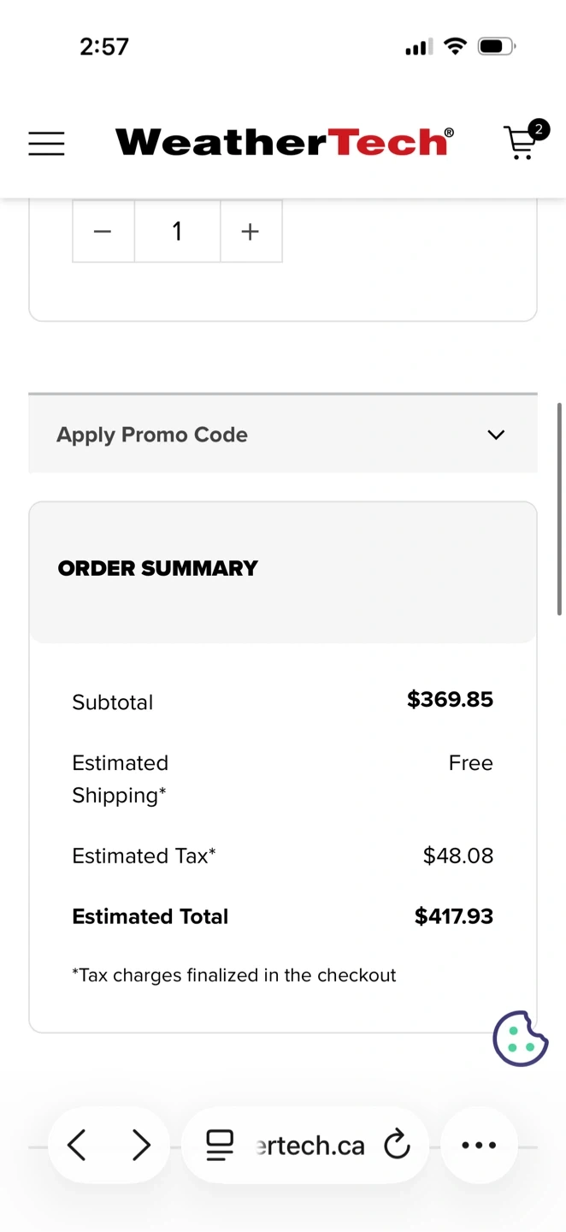The height and width of the screenshot is (1232, 566).
Task: Tap the cart item count badge
Action: 539,130
